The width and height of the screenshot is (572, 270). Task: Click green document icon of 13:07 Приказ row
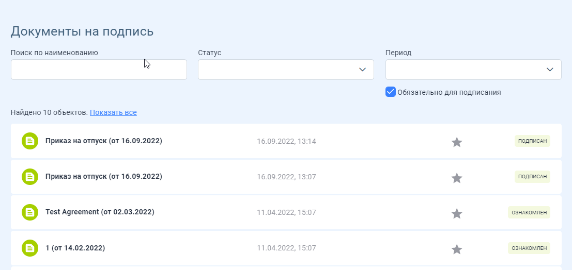pos(30,177)
